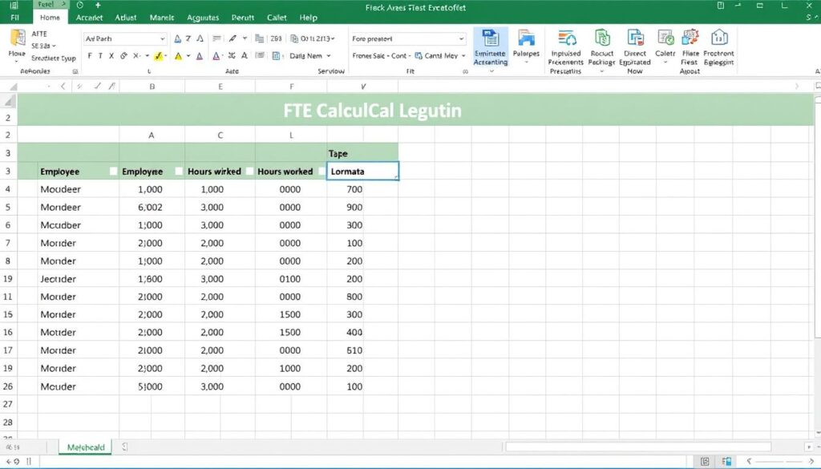
Task: Click the select-all corner triangle
Action: click(13, 87)
